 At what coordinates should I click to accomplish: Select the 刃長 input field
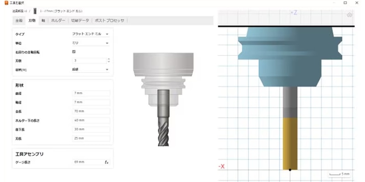click(x=90, y=139)
